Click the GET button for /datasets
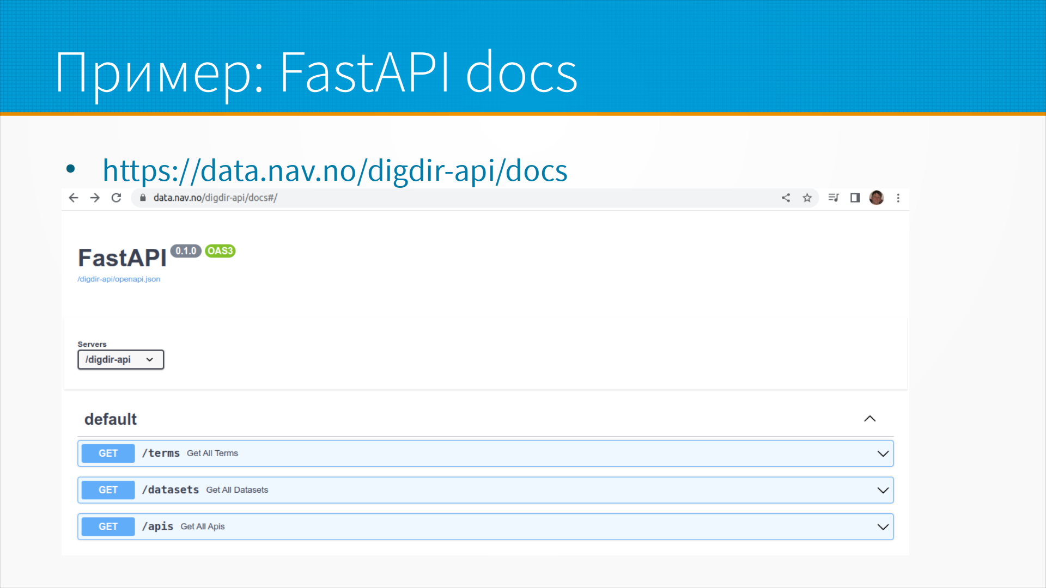Viewport: 1046px width, 588px height. coord(108,490)
